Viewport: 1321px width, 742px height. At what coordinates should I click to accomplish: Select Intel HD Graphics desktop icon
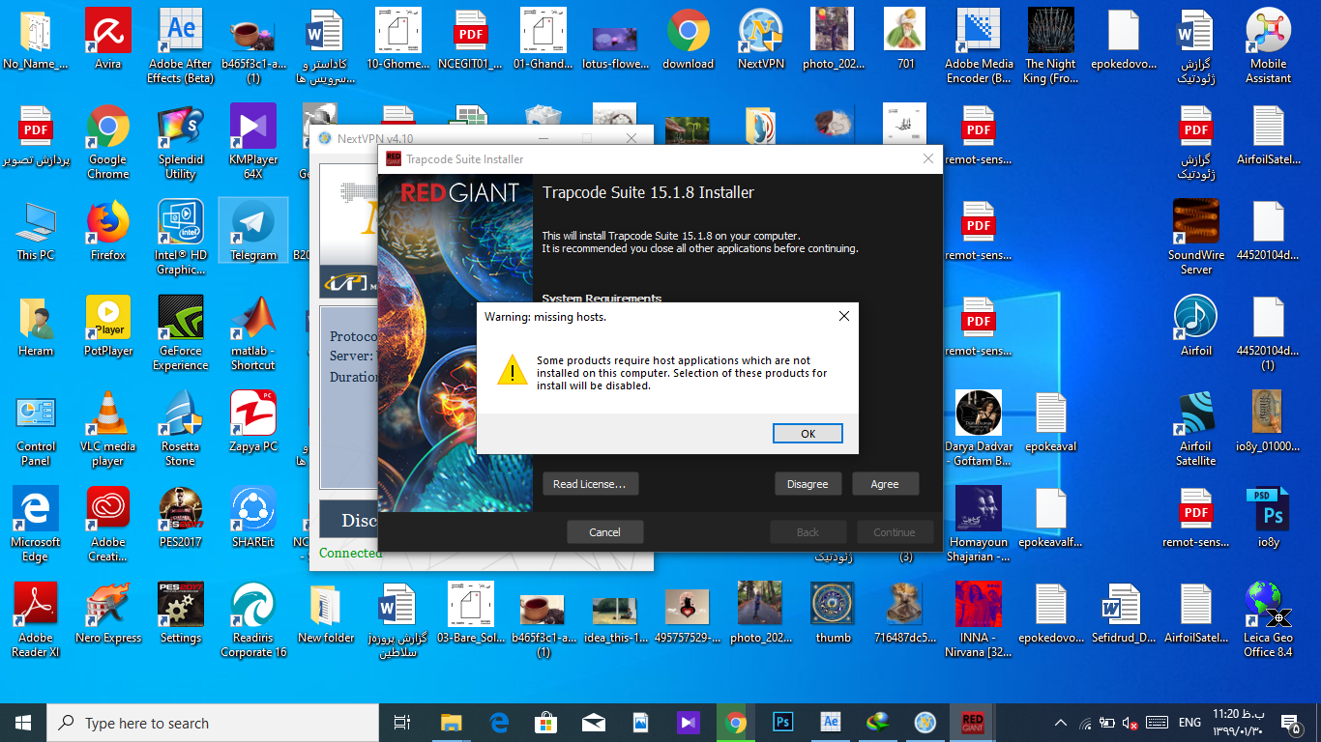[x=181, y=238]
